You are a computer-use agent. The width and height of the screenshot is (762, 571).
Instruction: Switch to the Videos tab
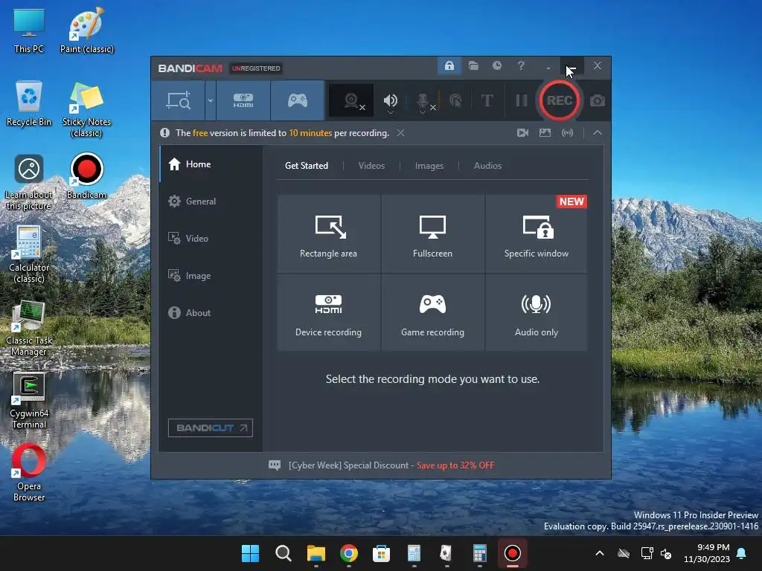pos(371,166)
